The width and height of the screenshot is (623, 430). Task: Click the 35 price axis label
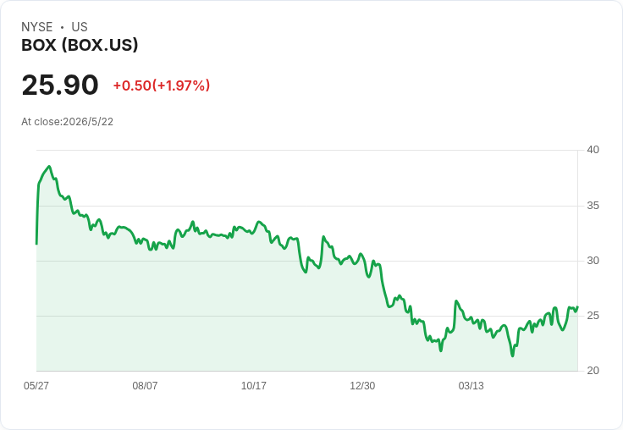tap(593, 206)
